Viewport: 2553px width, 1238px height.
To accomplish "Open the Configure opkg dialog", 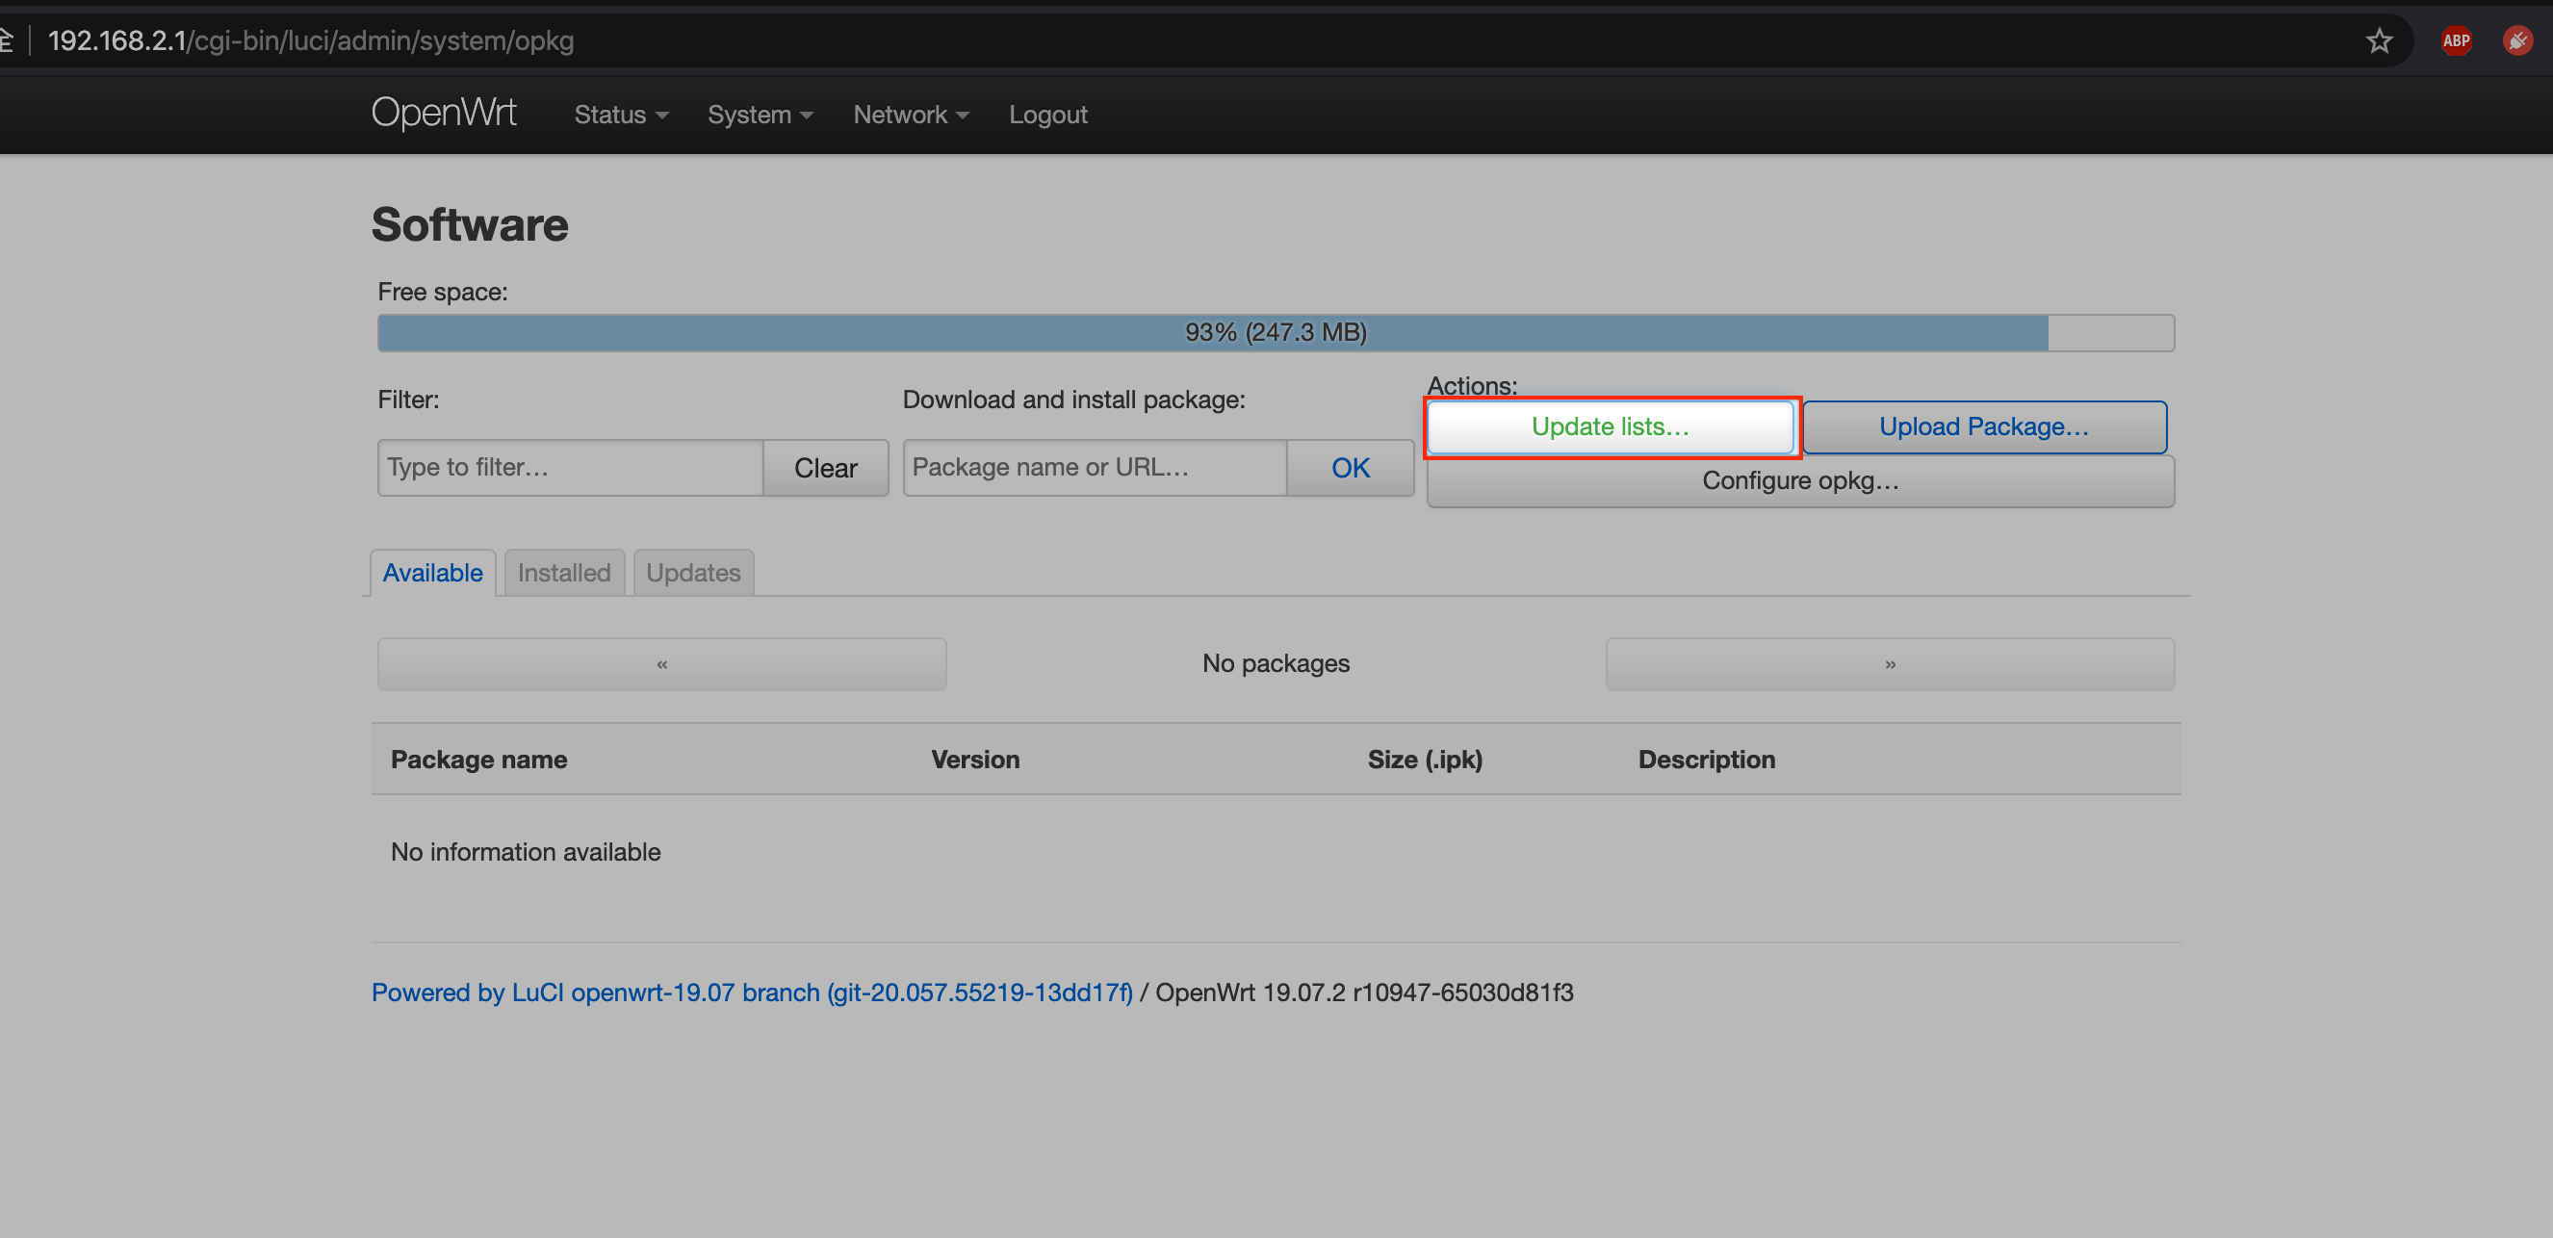I will point(1800,480).
